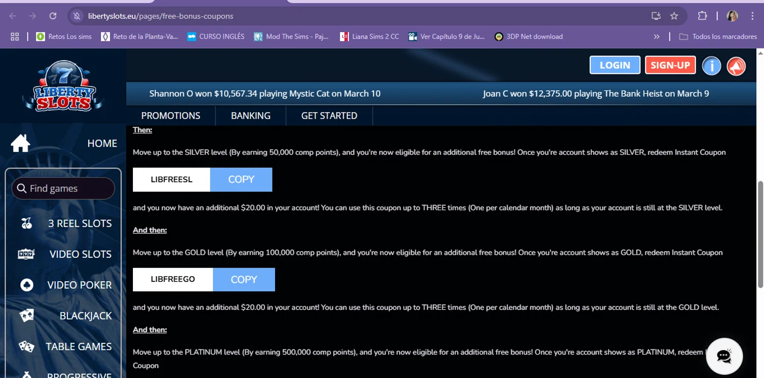
Task: Open the BANKING menu
Action: (x=251, y=116)
